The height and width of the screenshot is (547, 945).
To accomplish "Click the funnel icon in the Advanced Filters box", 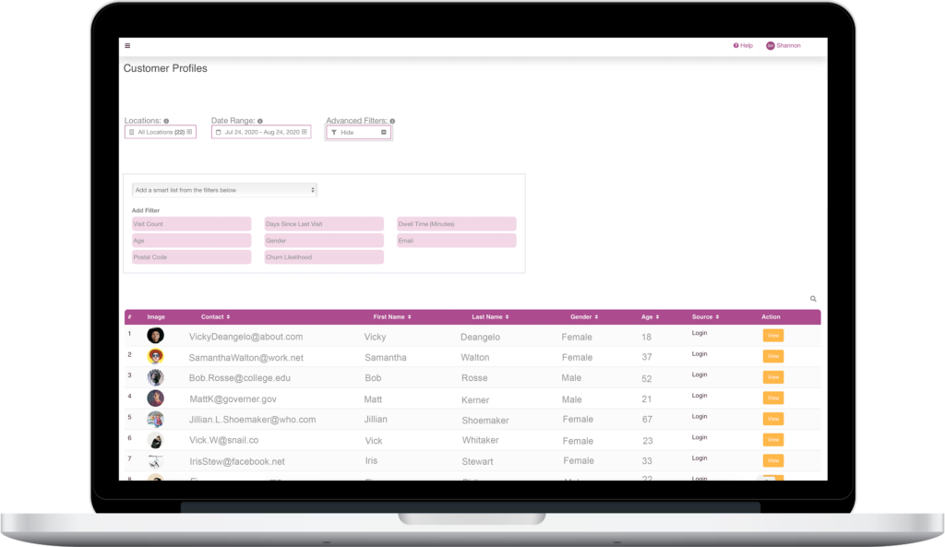I will pos(333,131).
